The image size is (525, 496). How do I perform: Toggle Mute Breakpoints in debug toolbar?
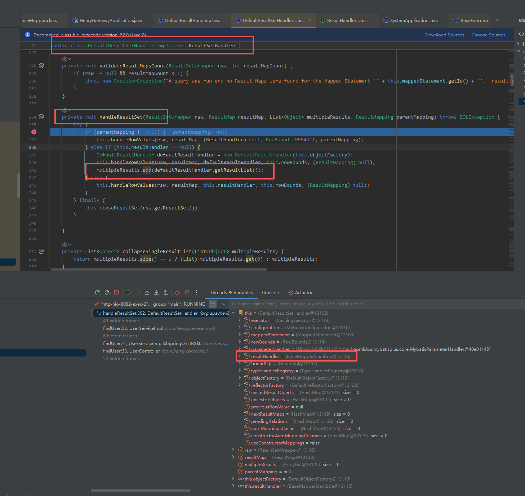tap(187, 292)
